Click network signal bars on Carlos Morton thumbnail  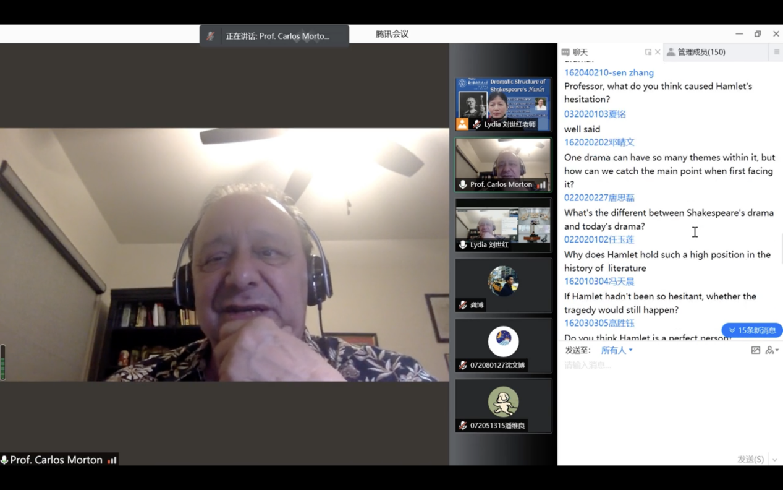coord(541,184)
